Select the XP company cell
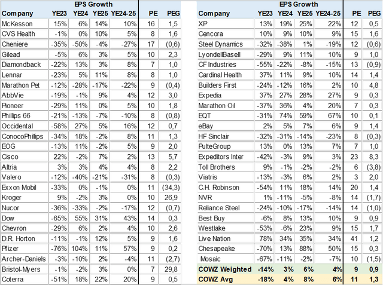The image size is (383, 285). tap(226, 24)
